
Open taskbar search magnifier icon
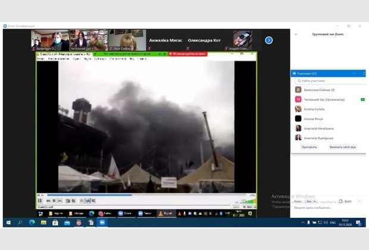tap(20, 222)
